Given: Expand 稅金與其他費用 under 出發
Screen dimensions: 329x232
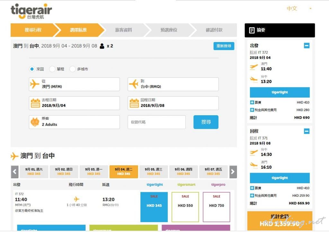Looking at the screenshot, I should coord(252,110).
